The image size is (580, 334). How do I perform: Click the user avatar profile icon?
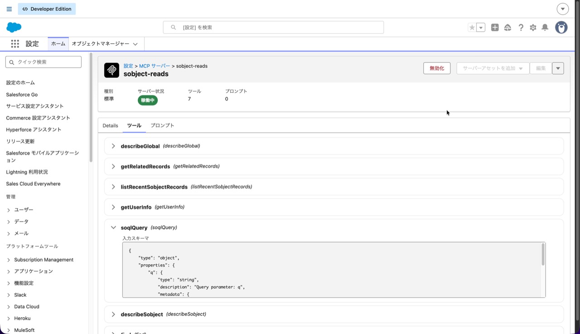point(561,28)
